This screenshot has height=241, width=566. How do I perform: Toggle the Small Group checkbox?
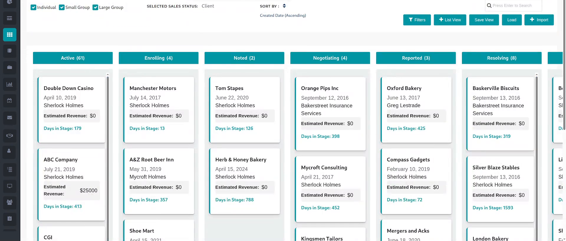62,7
